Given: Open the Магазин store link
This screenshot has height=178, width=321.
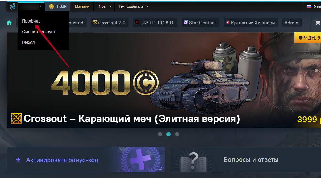Looking at the screenshot, I should [82, 6].
